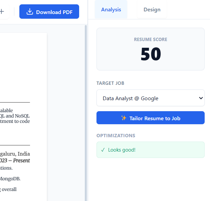The width and height of the screenshot is (210, 201).
Task: Open the Target Job dropdown
Action: (x=150, y=98)
